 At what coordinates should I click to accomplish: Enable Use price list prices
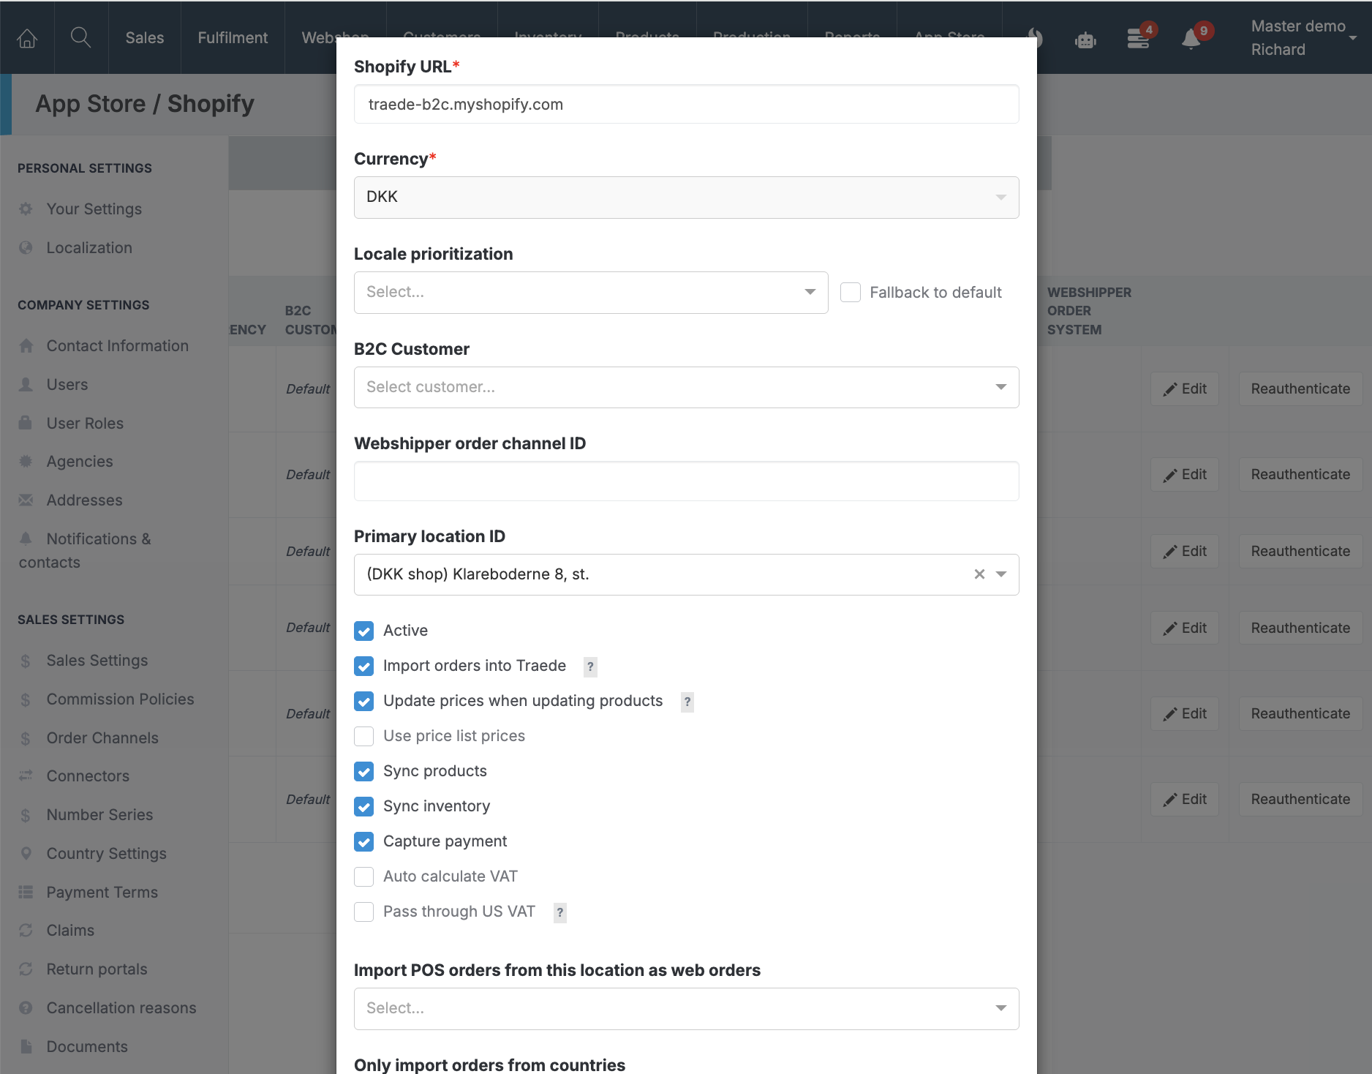363,736
